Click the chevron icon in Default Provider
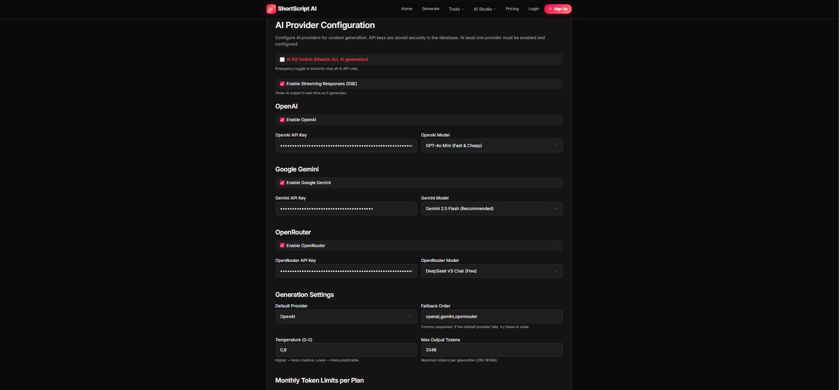This screenshot has height=390, width=840. [x=410, y=317]
